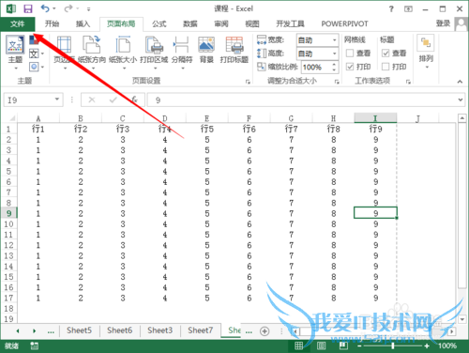This screenshot has height=353, width=469.
Task: Open Customize Quick Access Toolbar dropdown
Action: pyautogui.click(x=89, y=9)
